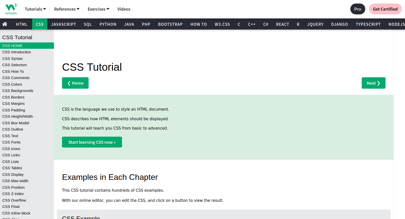Open the C tutorial in topic bar
Screen dimensions: 405x219
[x=239, y=24]
